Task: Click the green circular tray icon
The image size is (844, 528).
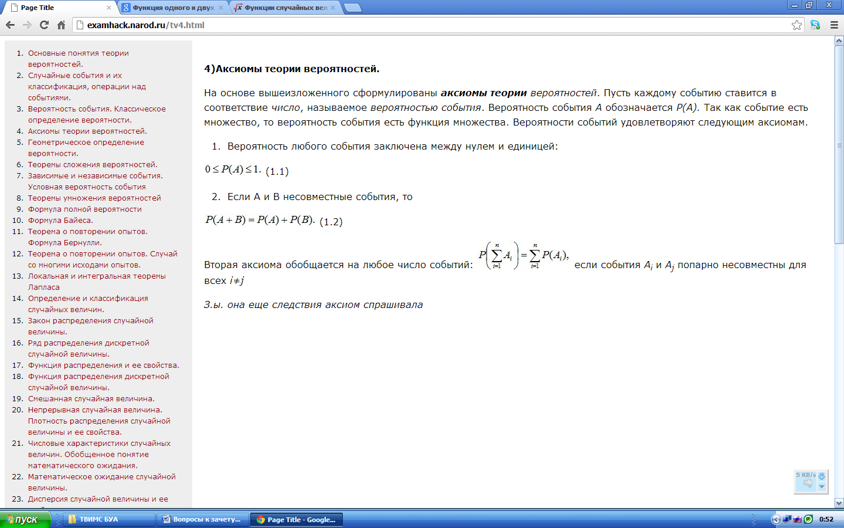Action: tap(808, 519)
